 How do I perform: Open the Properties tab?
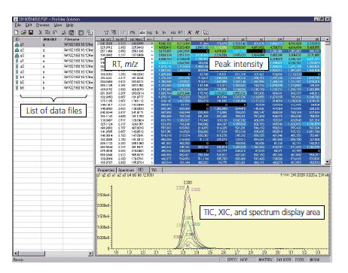coord(106,170)
